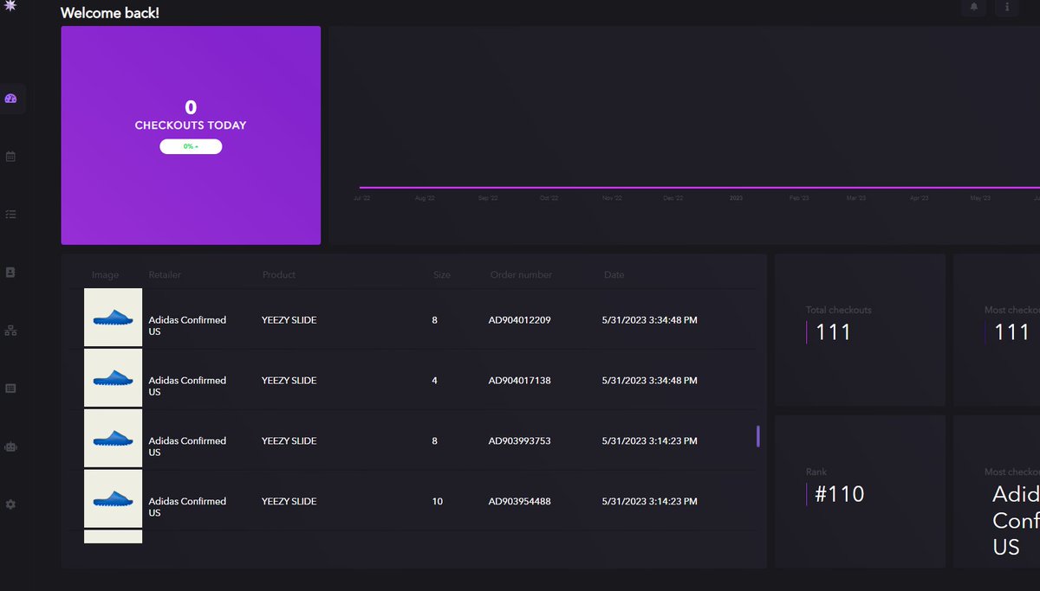The width and height of the screenshot is (1040, 591).
Task: Open the tasks checklist icon in sidebar
Action: [x=10, y=215]
